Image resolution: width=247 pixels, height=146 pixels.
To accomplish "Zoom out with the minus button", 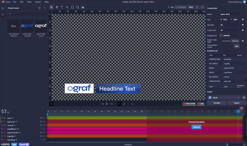I will coord(203,7).
